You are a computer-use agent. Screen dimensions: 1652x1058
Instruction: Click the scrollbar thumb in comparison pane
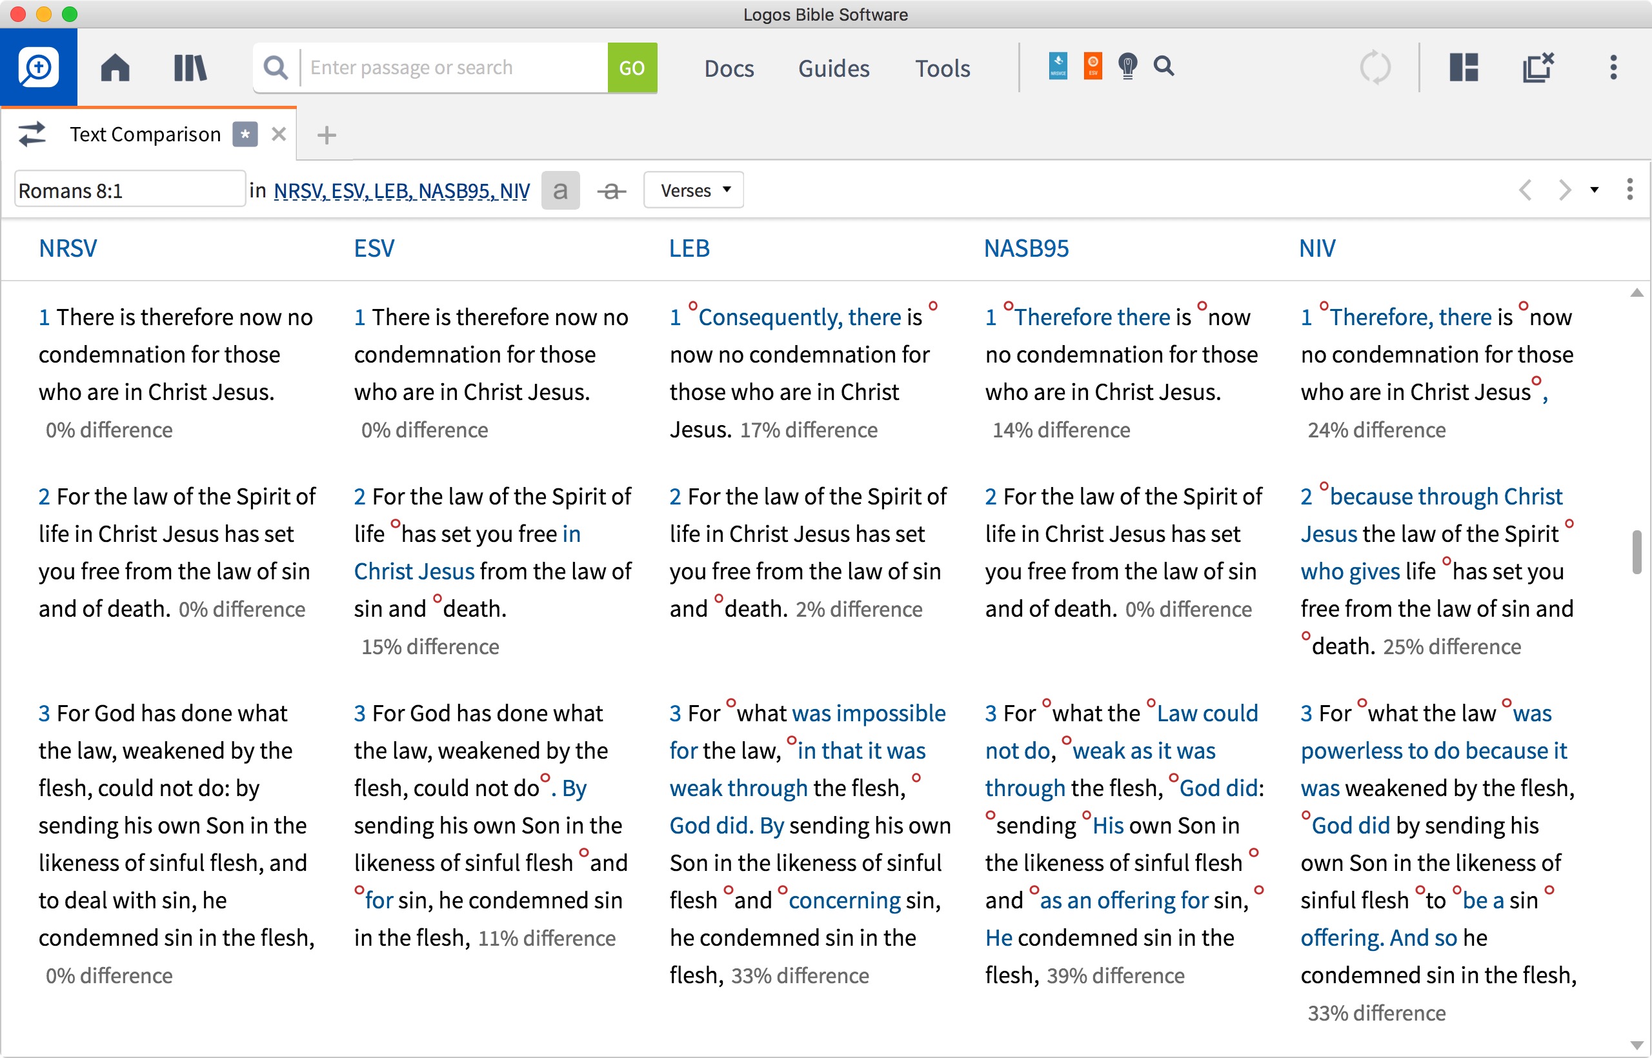1637,551
